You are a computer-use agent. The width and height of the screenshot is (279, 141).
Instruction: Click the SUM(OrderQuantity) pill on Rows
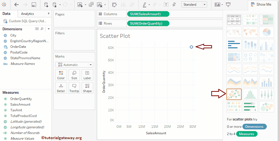click(148, 23)
